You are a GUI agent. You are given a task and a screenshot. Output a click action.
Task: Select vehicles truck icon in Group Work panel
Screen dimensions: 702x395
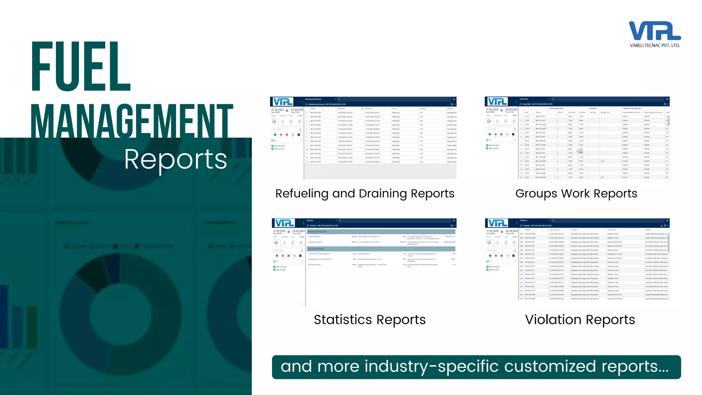click(489, 121)
